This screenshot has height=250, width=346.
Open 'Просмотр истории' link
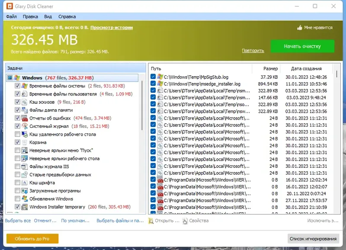tap(112, 28)
